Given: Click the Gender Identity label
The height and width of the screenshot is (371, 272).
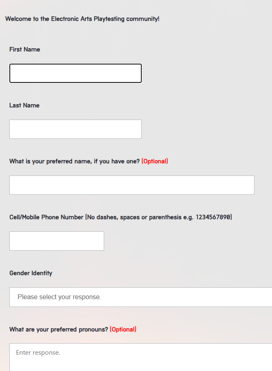Looking at the screenshot, I should click(x=31, y=273).
